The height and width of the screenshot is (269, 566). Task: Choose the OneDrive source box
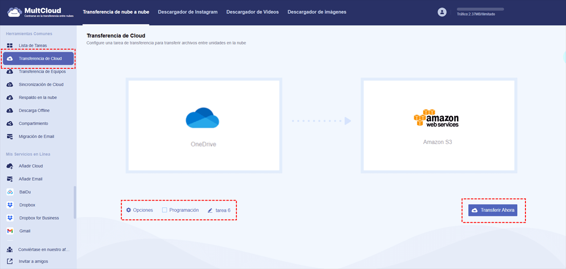click(x=204, y=126)
